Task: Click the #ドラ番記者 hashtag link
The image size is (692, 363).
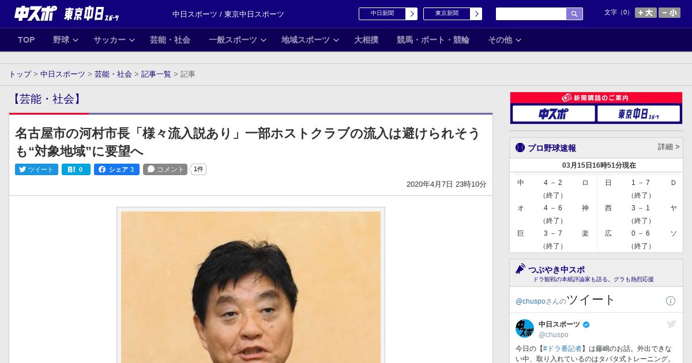Action: [x=562, y=349]
